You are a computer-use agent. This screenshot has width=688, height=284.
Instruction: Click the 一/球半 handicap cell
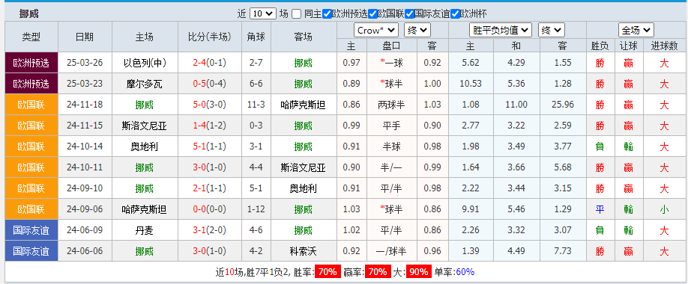(390, 251)
